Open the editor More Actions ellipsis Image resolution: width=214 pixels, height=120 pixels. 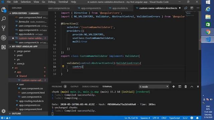198,8
